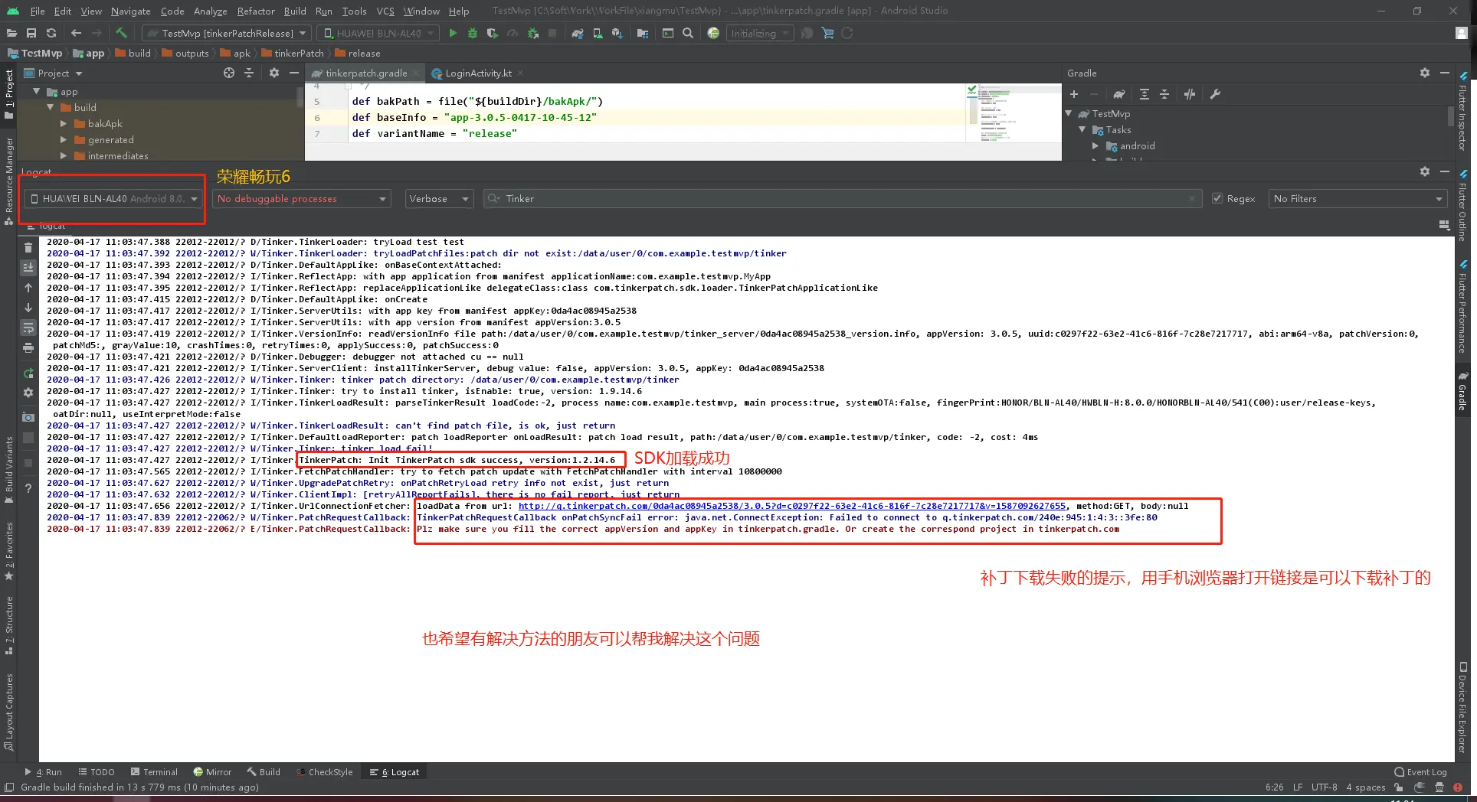The image size is (1477, 802).
Task: Open the run configuration TestMvp [tinkerPatchRelease] dropdown
Action: coord(227,33)
